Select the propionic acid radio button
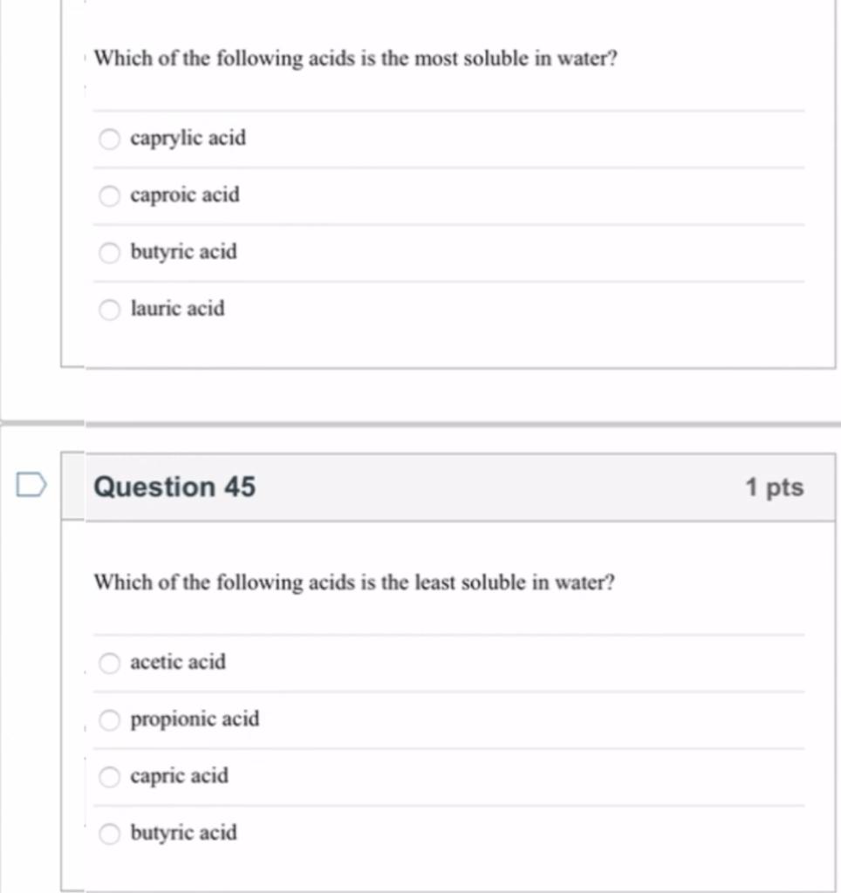Image resolution: width=841 pixels, height=893 pixels. point(109,719)
